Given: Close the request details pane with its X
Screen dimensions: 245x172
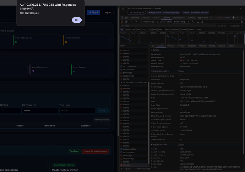Looking at the screenshot, I should click(153, 46).
